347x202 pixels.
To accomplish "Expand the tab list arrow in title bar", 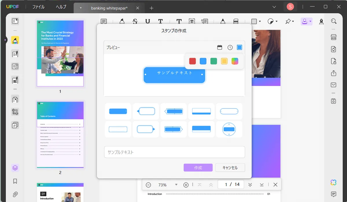I will coord(274,7).
